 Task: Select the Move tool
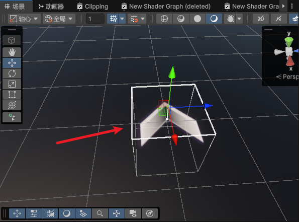pyautogui.click(x=12, y=63)
